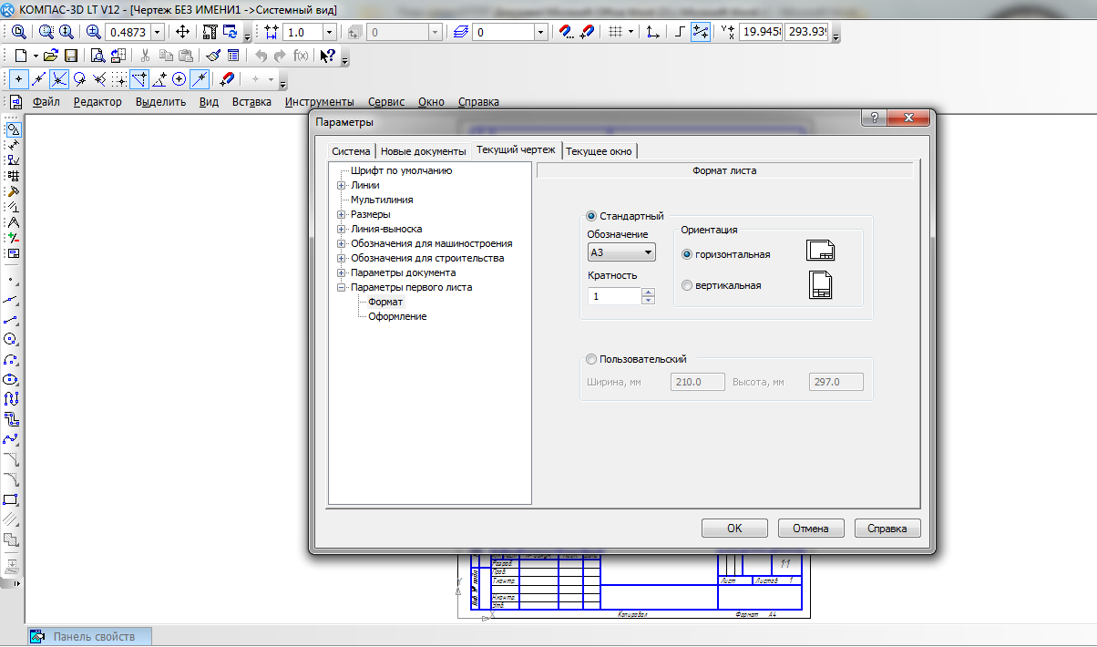Click the refresh view icon
The image size is (1097, 647).
click(230, 32)
